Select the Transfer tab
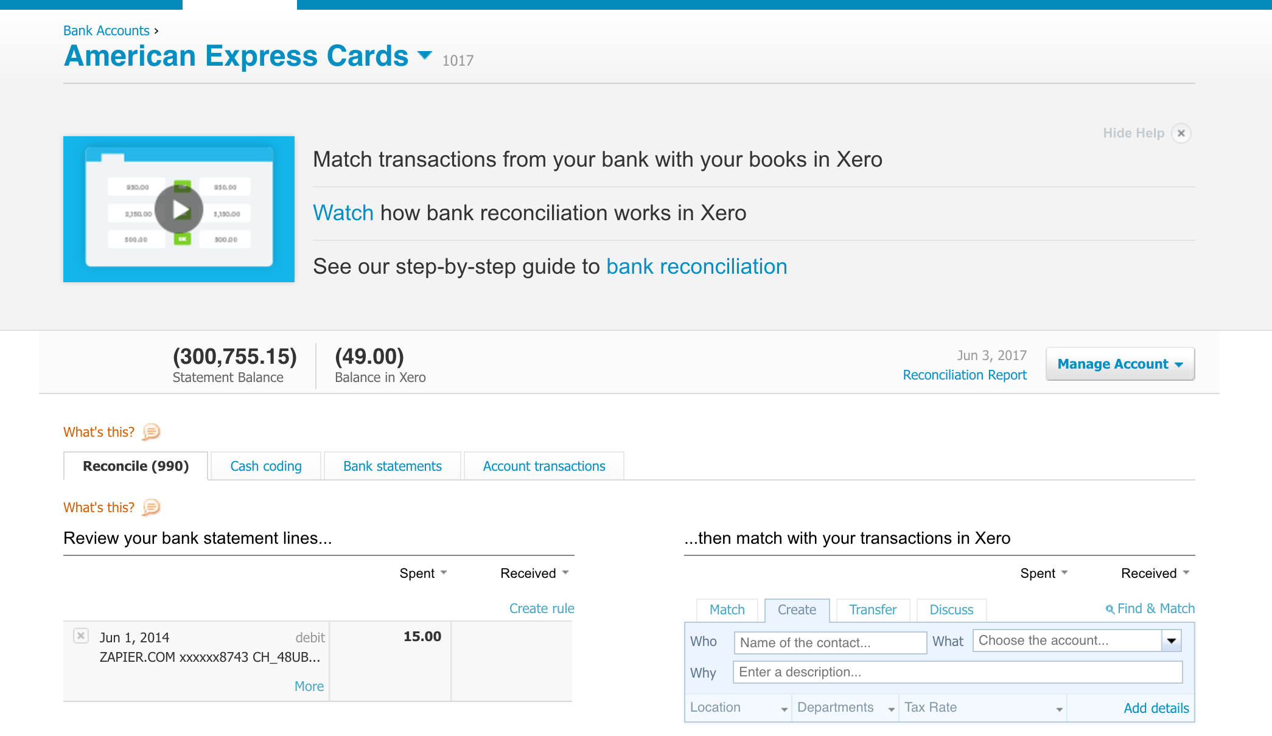This screenshot has width=1272, height=736. click(x=873, y=609)
